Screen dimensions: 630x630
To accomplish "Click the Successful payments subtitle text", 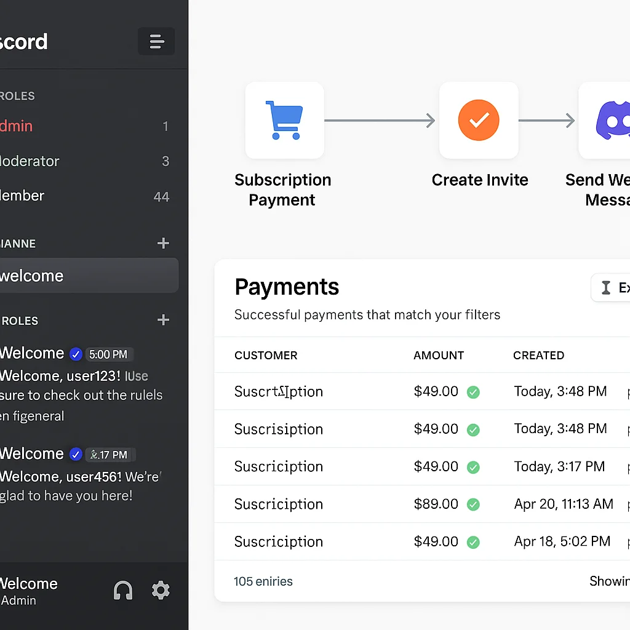I will (367, 314).
